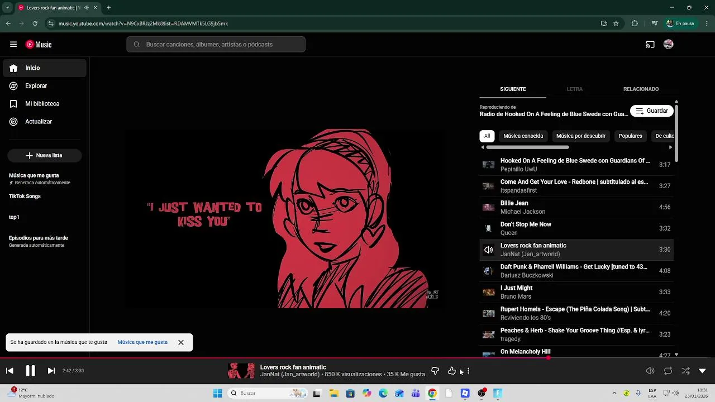The width and height of the screenshot is (715, 402).
Task: Click the install app icon in address bar
Action: coord(604,23)
